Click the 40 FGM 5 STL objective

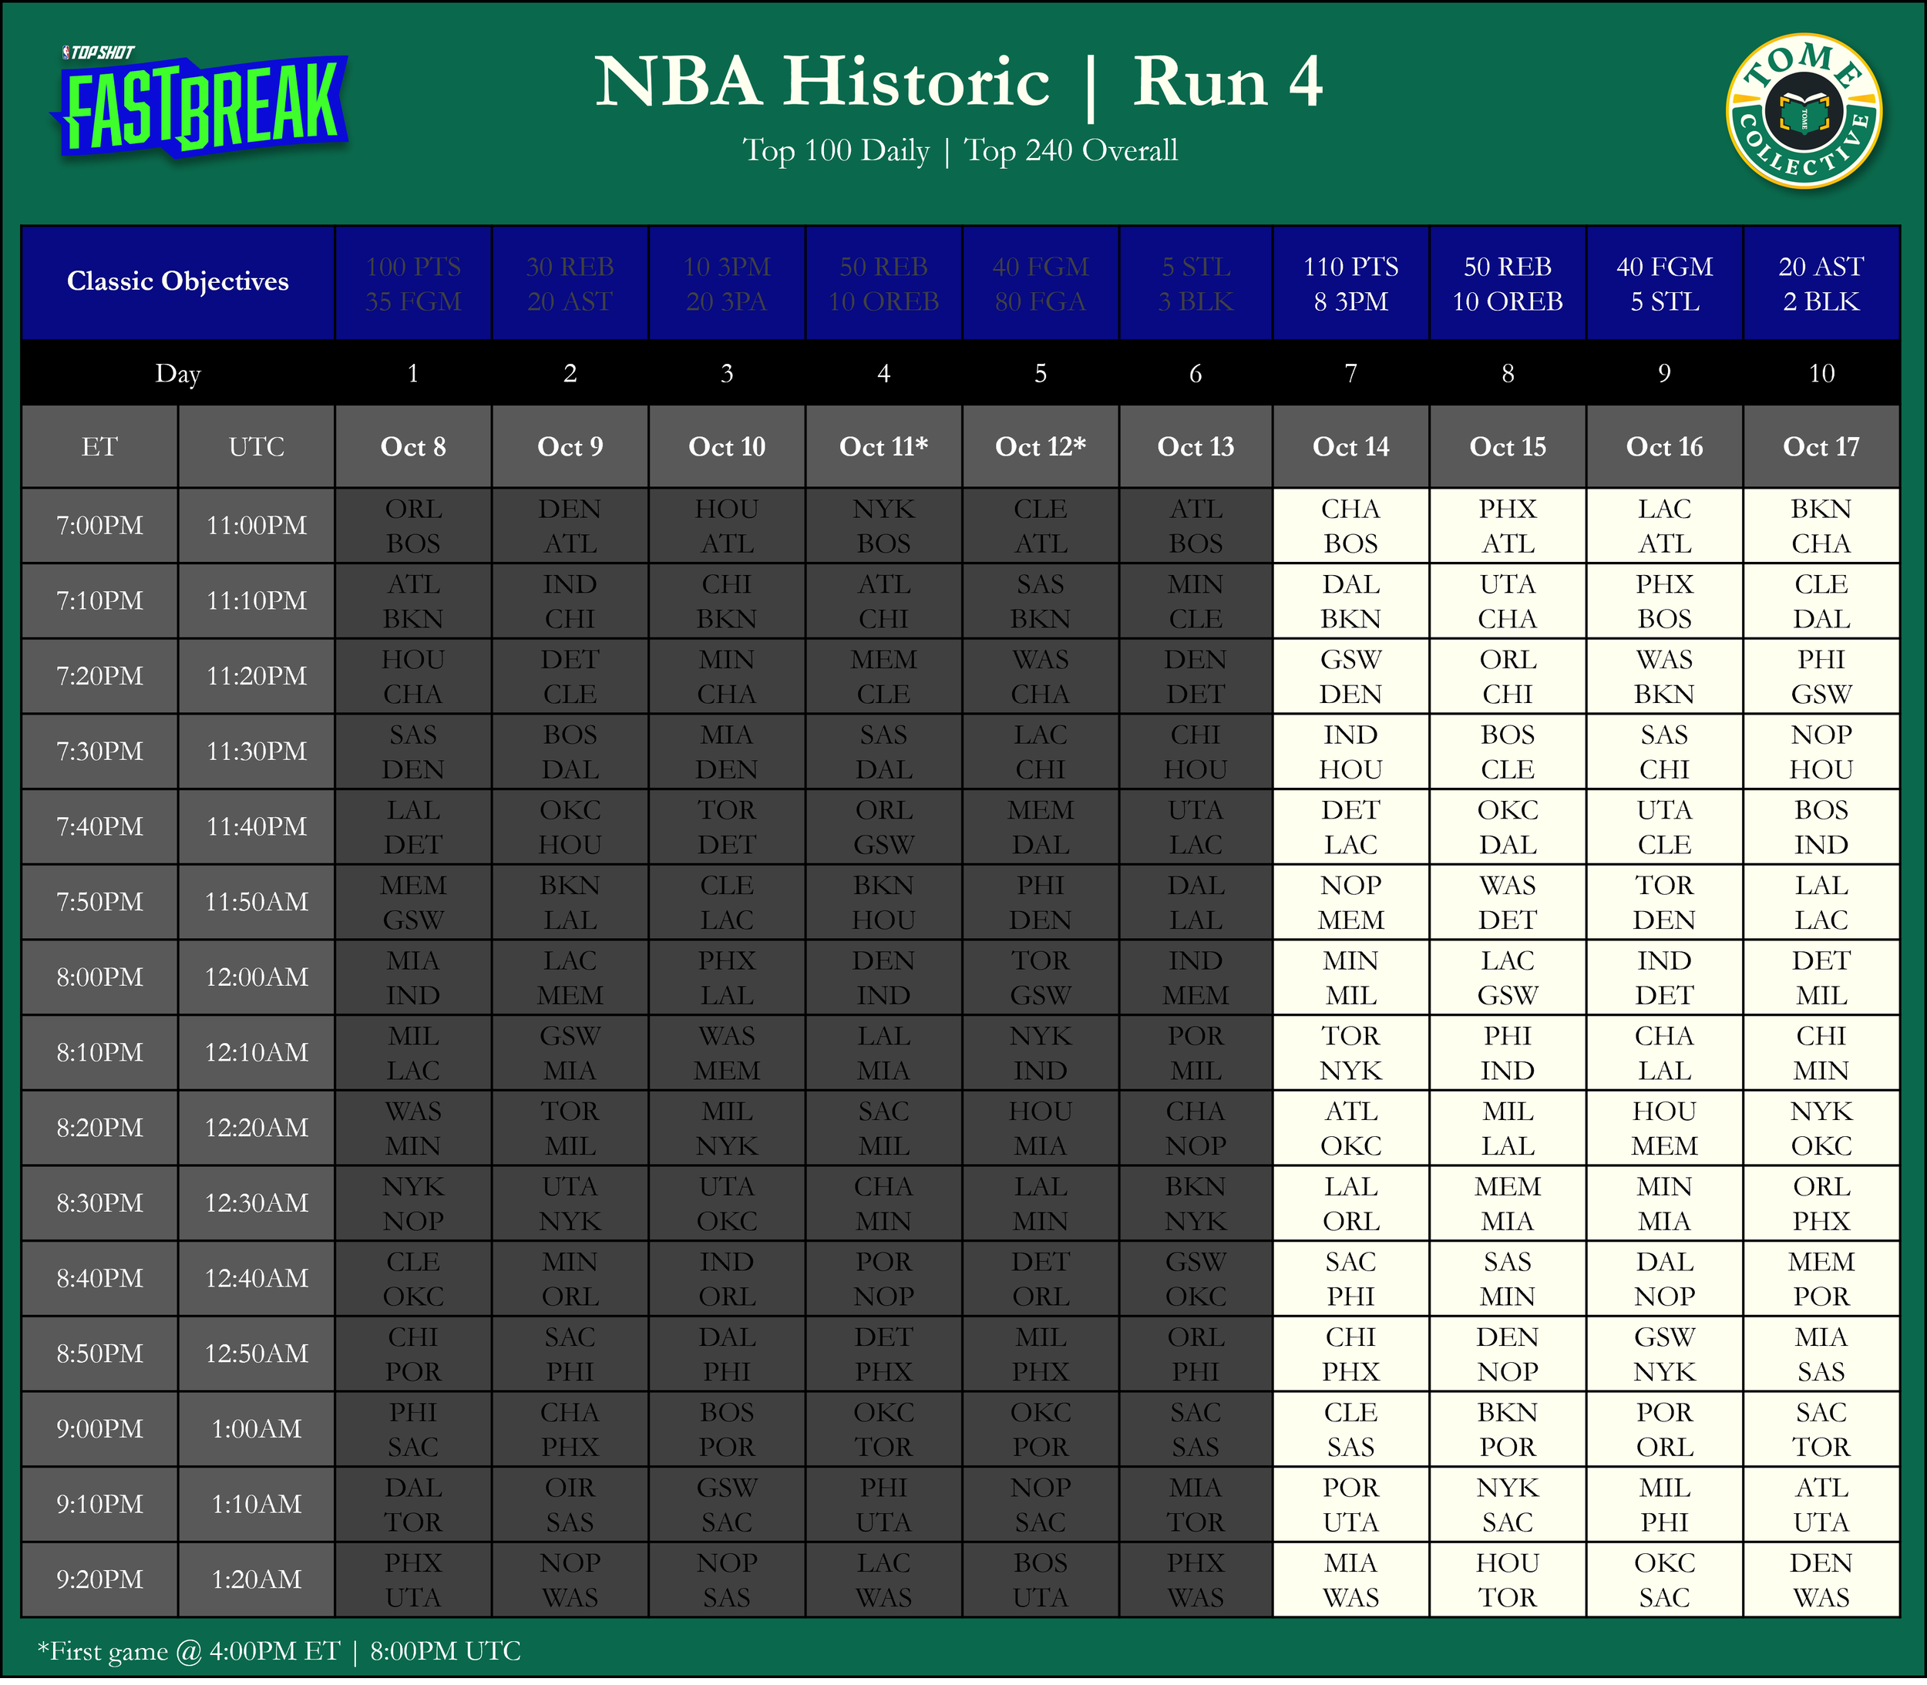coord(1663,283)
